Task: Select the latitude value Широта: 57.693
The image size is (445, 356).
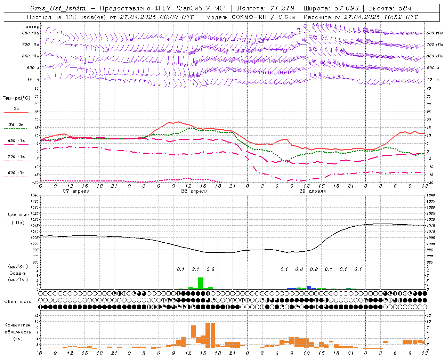Action: click(x=331, y=8)
